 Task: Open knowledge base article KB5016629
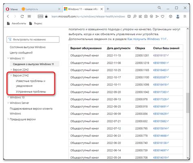click(161, 114)
